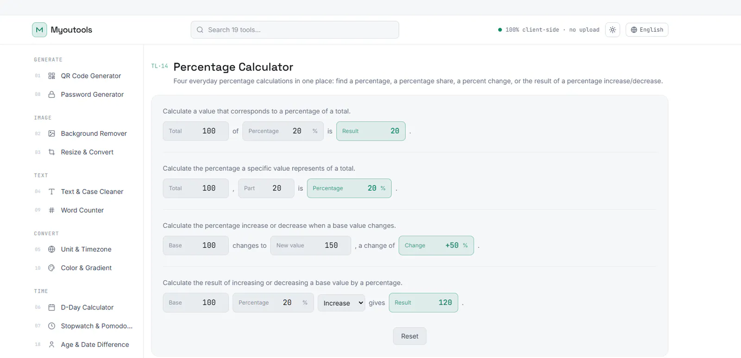This screenshot has width=741, height=358.
Task: Focus the Search 19 tools field
Action: click(295, 30)
